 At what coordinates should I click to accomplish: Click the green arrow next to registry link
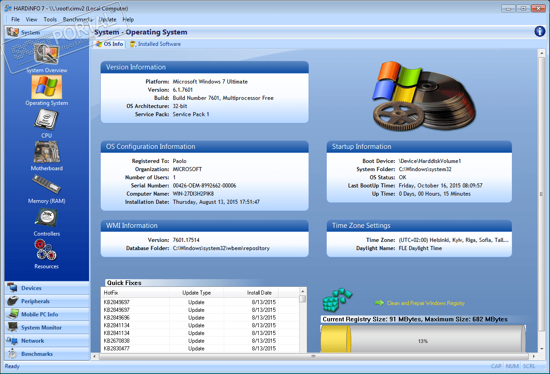coord(379,303)
